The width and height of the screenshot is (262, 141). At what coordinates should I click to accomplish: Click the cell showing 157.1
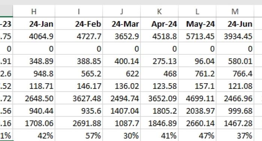(x=197, y=85)
